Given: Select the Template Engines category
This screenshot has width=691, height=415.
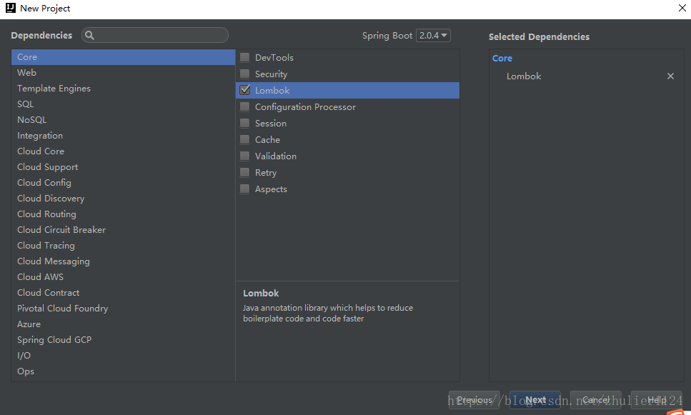Looking at the screenshot, I should [124, 89].
